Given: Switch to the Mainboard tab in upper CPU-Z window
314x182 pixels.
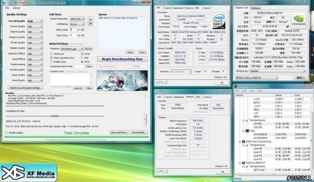Looking at the screenshot, I should coord(178,8).
